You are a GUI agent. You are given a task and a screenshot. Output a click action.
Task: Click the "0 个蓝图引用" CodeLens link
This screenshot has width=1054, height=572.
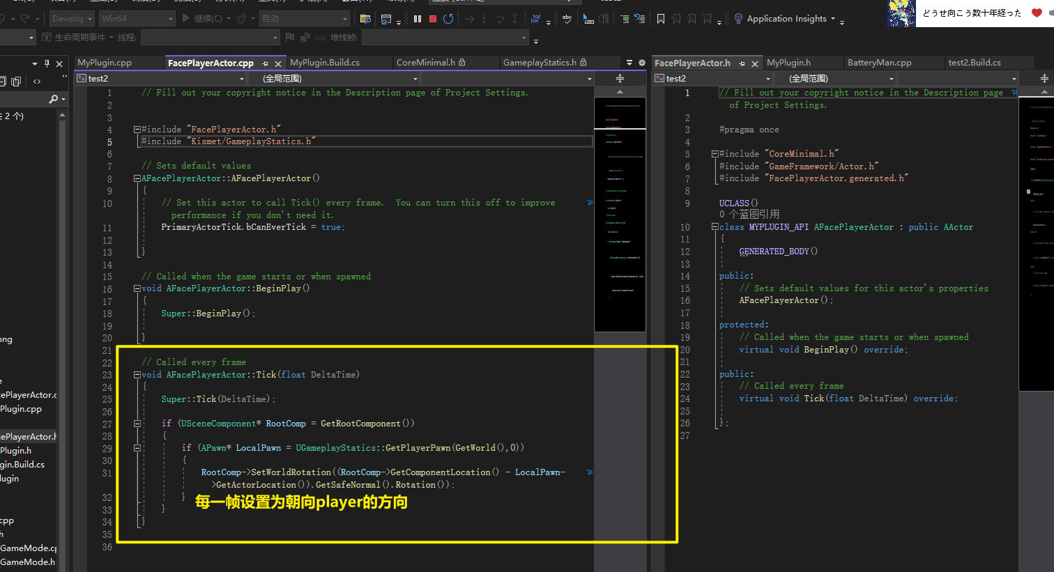point(749,215)
